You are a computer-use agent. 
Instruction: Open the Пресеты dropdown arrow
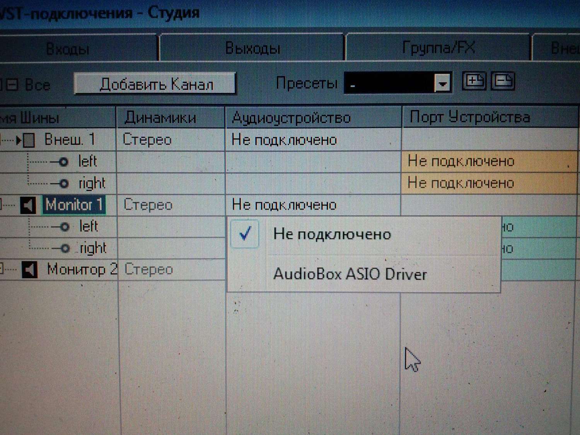[443, 82]
